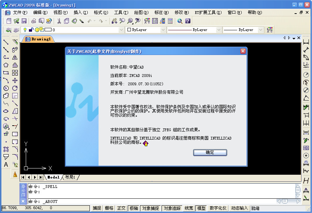Click the Save floppy disk icon

coord(24,21)
